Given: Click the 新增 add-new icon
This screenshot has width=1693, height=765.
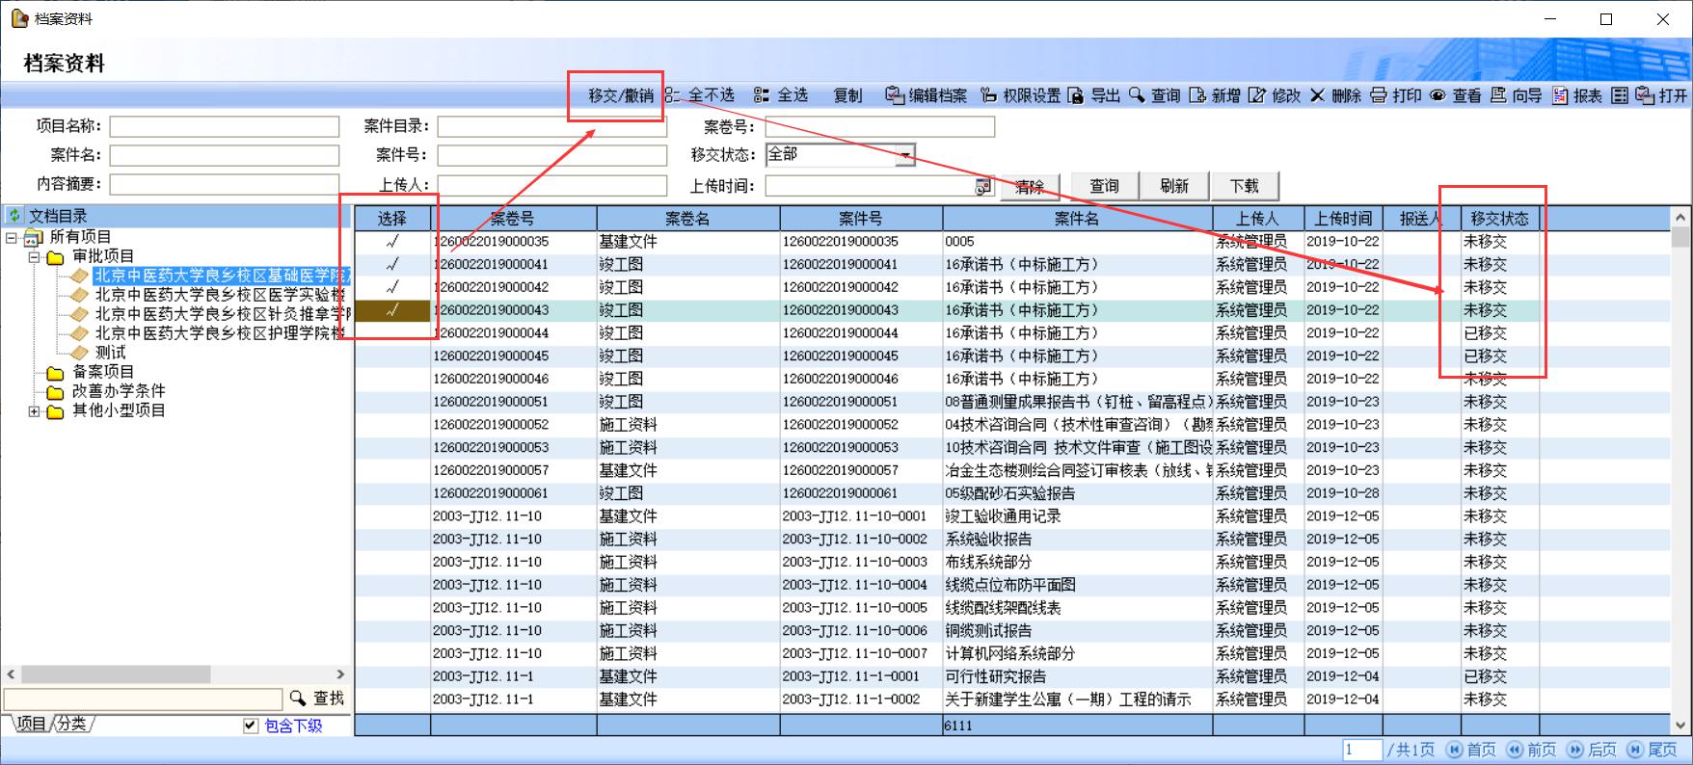Looking at the screenshot, I should point(1197,95).
